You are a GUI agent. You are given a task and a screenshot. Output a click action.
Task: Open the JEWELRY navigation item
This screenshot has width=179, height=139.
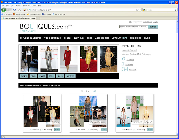click(x=117, y=38)
